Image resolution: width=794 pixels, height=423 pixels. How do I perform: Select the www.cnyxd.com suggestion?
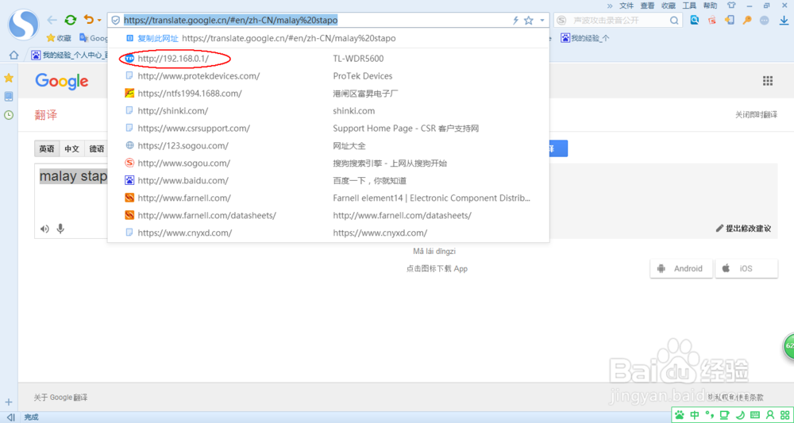coord(328,233)
